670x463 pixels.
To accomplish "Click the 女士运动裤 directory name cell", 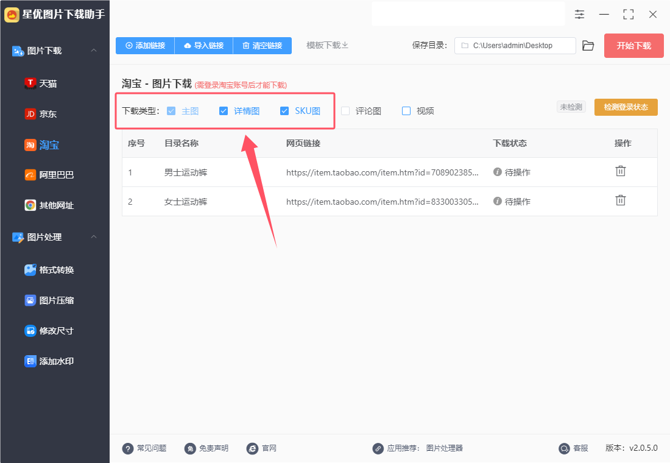I will coord(186,202).
